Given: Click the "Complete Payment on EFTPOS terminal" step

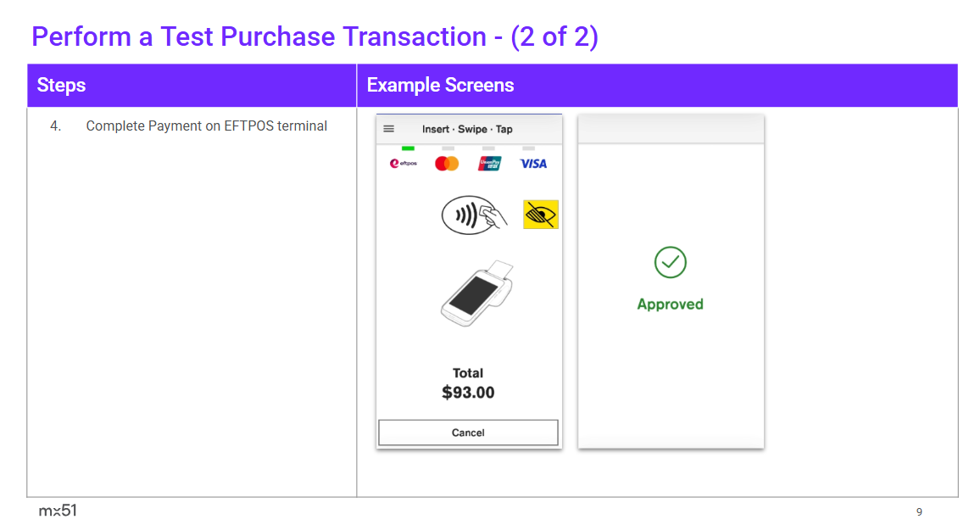Looking at the screenshot, I should [206, 126].
